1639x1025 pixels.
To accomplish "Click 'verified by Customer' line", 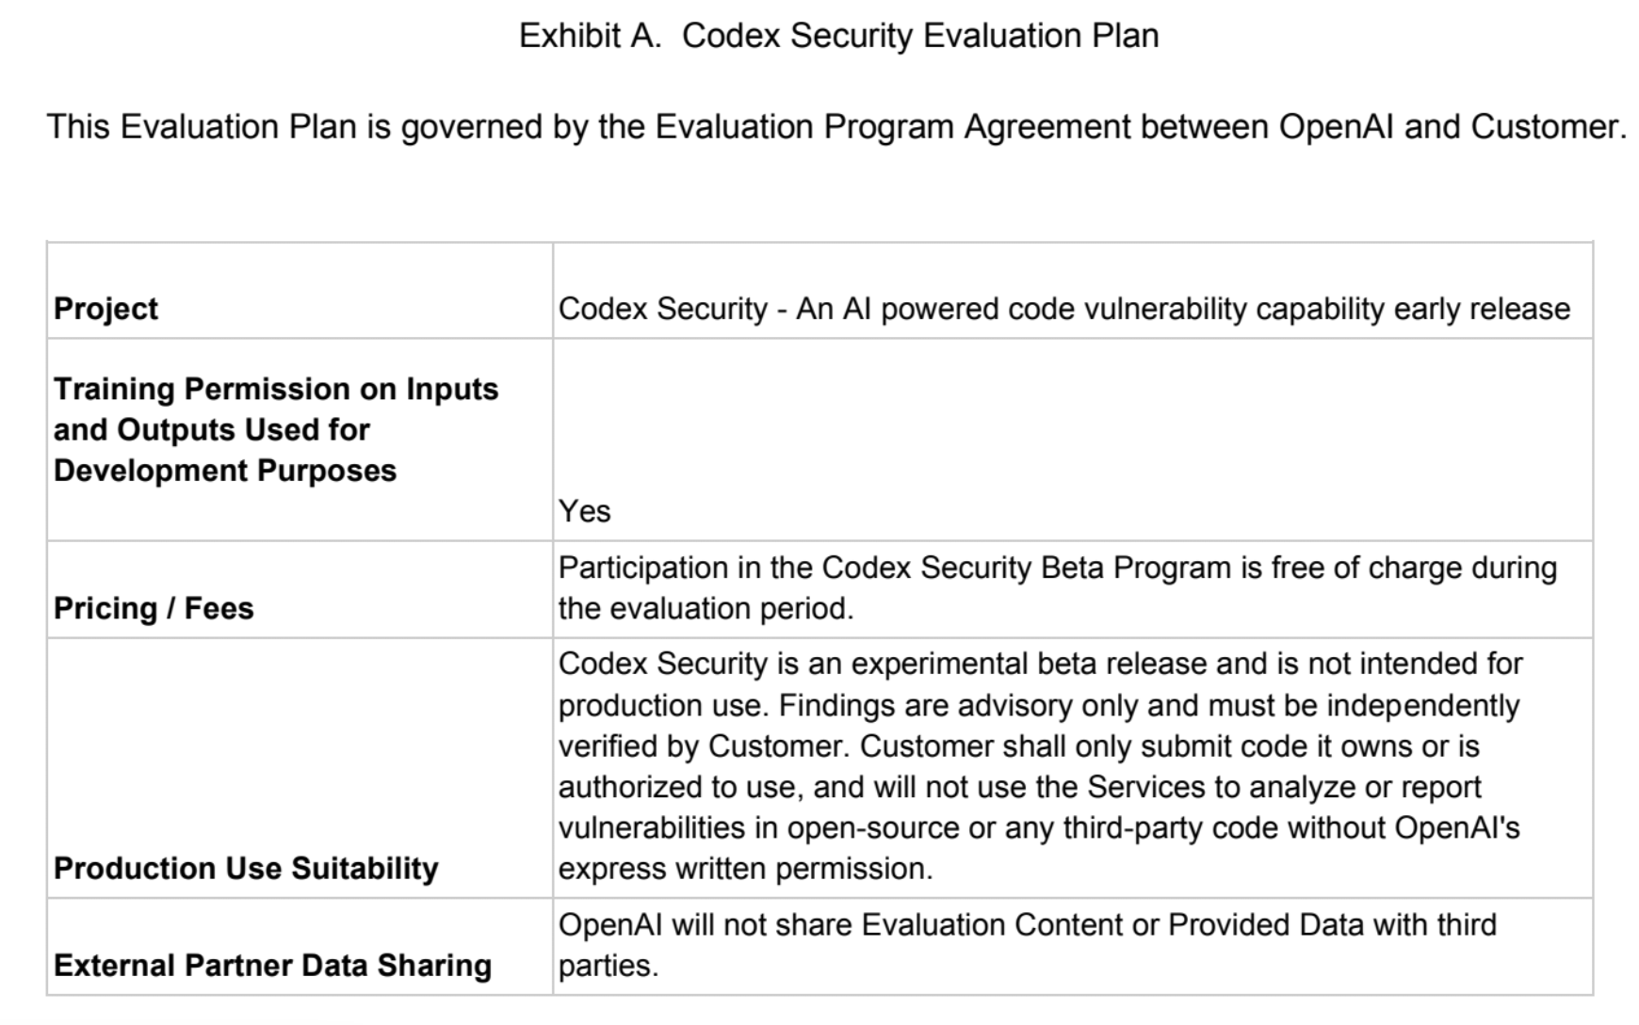I will click(x=1019, y=745).
